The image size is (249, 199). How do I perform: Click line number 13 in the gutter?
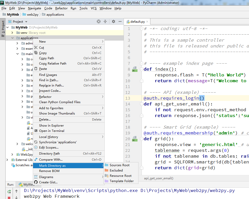pyautogui.click(x=128, y=98)
